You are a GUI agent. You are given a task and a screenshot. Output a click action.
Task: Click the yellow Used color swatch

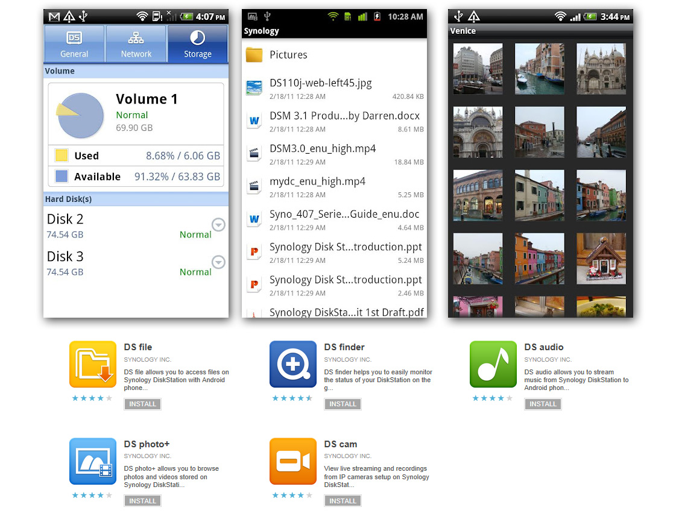point(62,155)
